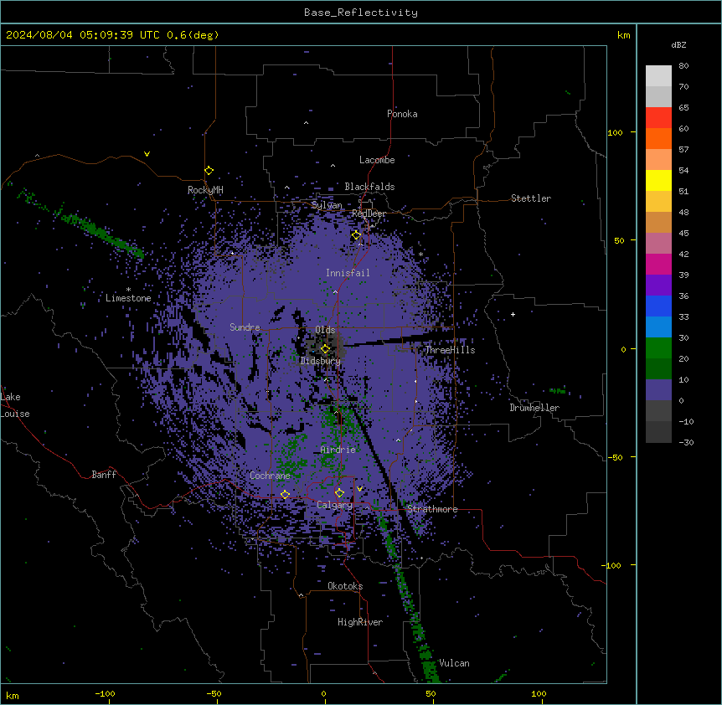The width and height of the screenshot is (722, 705).
Task: Select the violet 36-39 dBZ legend swatch
Action: pos(658,286)
